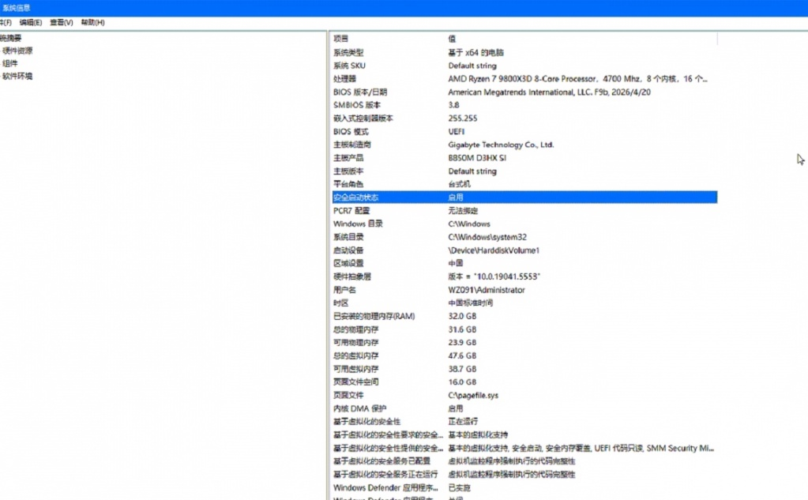Click the UEFI value for BIOS 模式
808x500 pixels.
point(457,131)
